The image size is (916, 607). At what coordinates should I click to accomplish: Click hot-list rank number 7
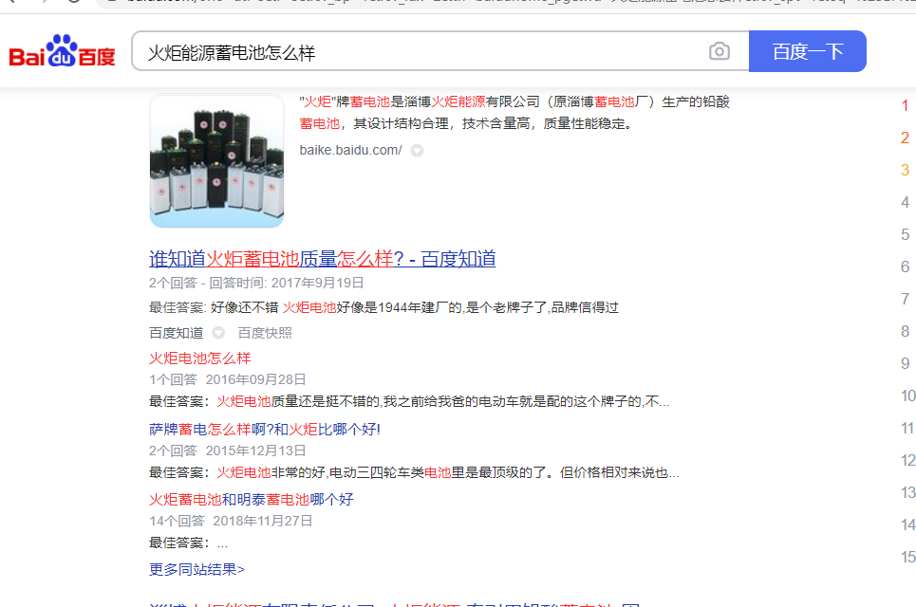(905, 299)
